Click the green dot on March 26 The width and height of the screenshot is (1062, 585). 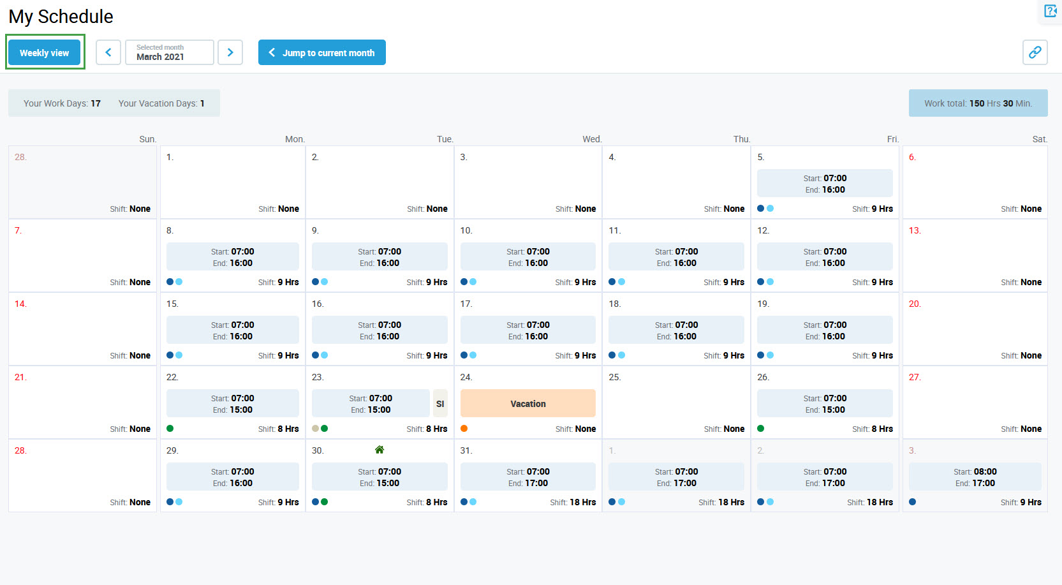click(x=761, y=429)
